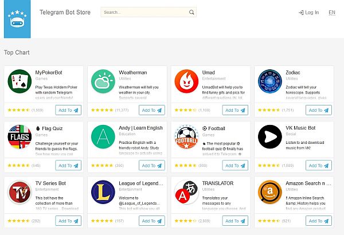Viewport: 344px width, 235px height.
Task: Click the MyPokerBot star rating
Action: tap(19, 110)
